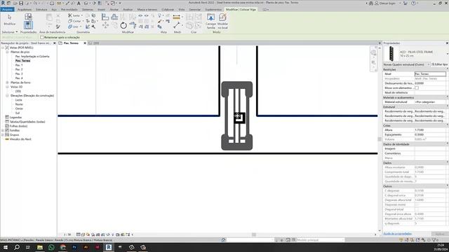Open the Arquitetura ribbon tab

coord(25,9)
